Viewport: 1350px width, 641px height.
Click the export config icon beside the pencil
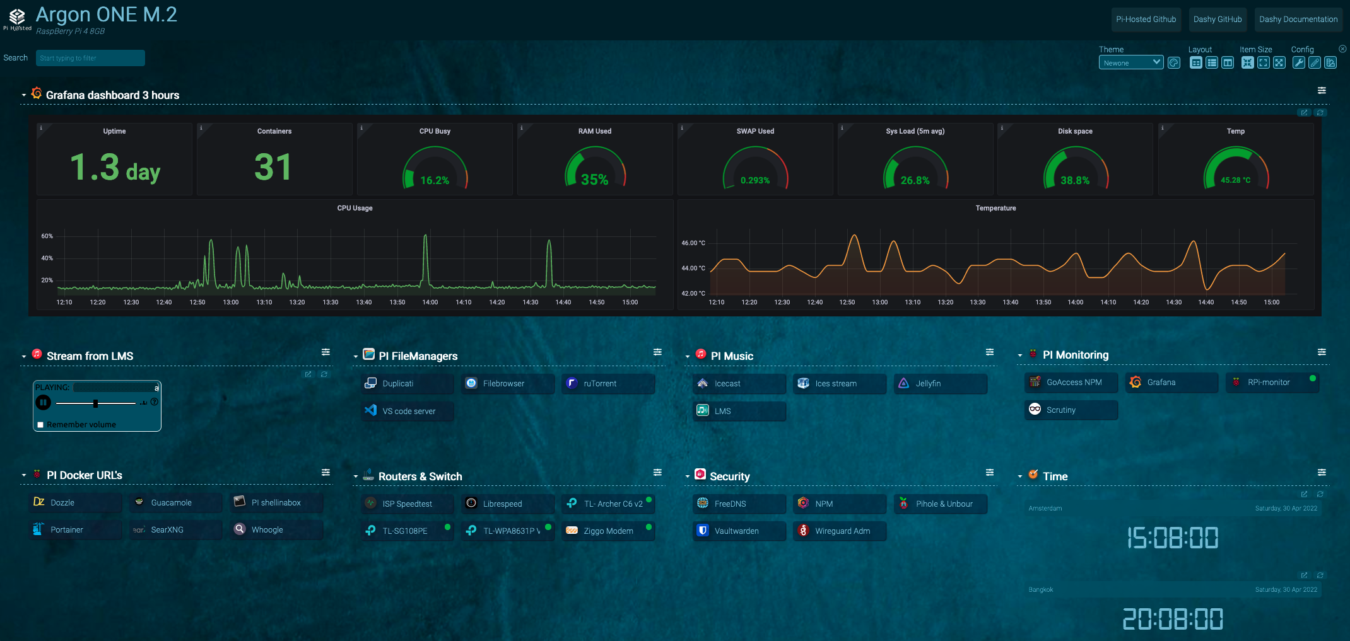point(1330,62)
